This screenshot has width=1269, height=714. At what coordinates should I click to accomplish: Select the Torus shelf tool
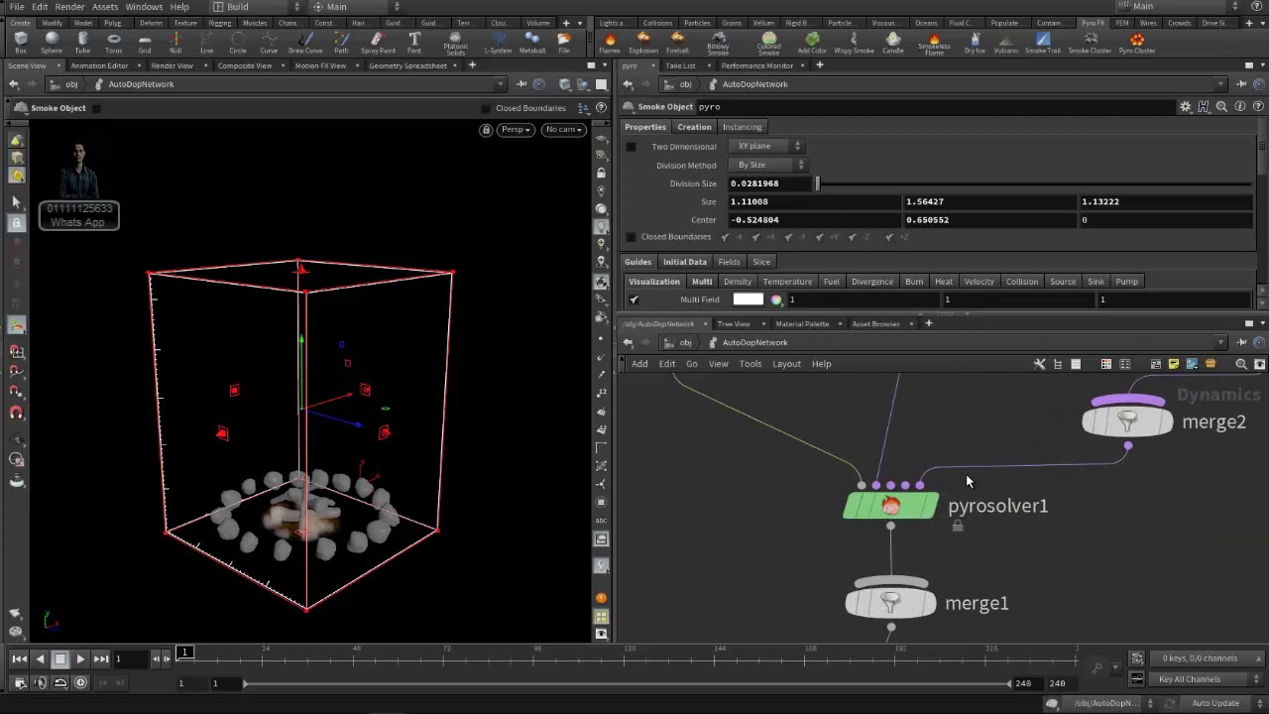113,43
